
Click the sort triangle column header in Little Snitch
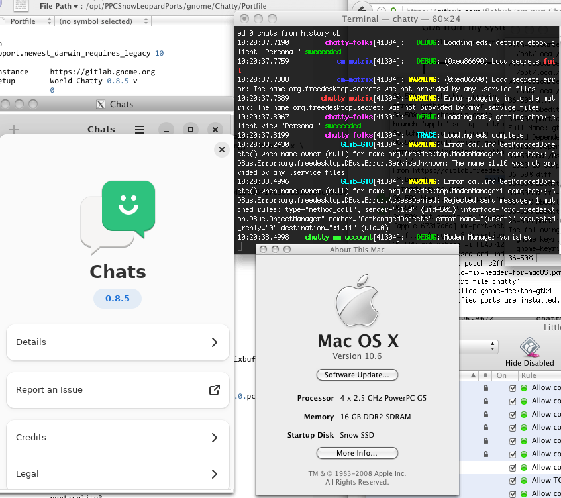click(473, 375)
